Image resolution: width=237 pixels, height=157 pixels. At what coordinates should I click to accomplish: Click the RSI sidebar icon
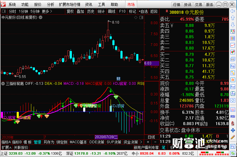point(233,116)
